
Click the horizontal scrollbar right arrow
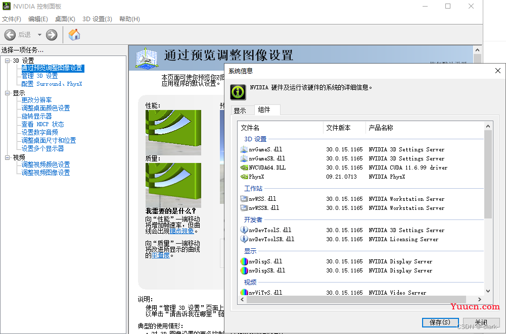point(480,300)
